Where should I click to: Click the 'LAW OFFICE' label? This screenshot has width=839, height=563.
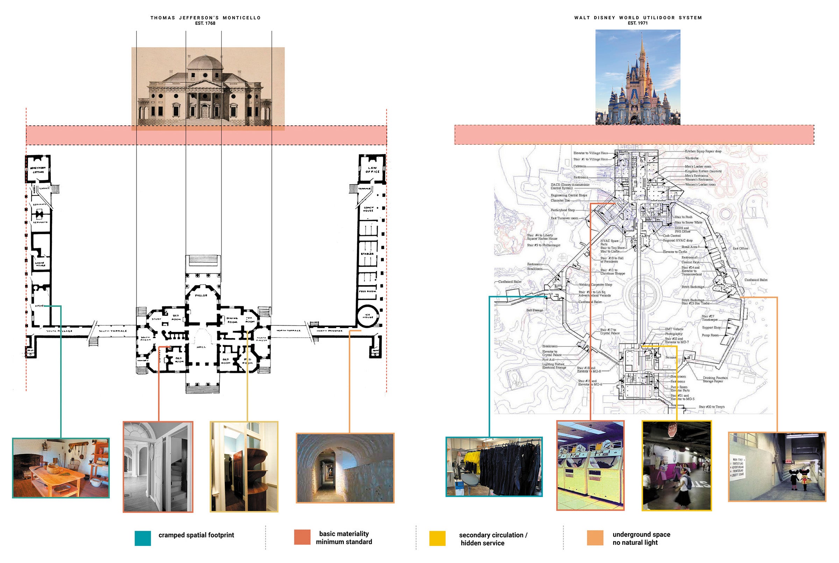point(372,169)
